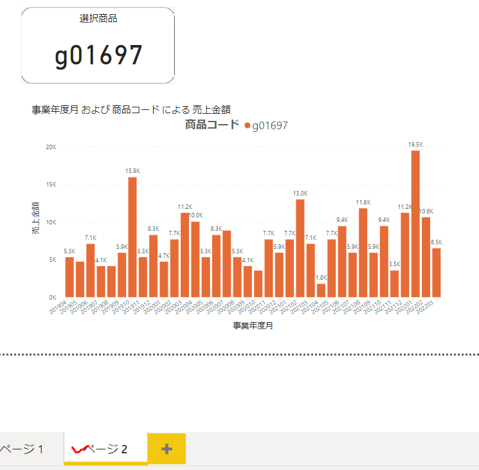Switch to the ページ 1 tab

click(x=23, y=449)
